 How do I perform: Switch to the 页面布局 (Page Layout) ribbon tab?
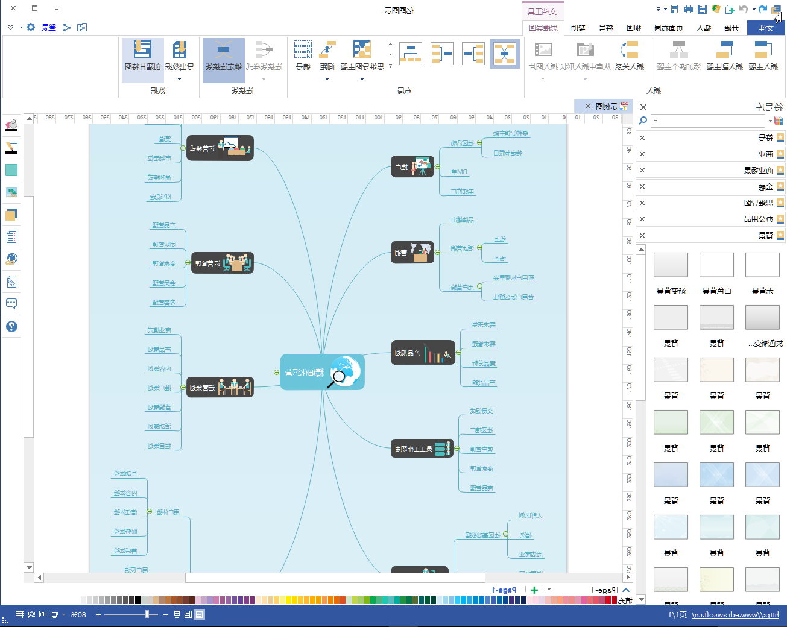[x=669, y=28]
